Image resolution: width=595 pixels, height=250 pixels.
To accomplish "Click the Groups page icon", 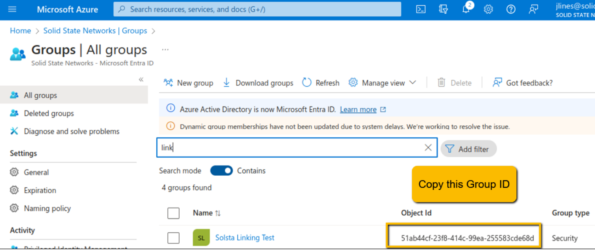I will click(x=18, y=54).
